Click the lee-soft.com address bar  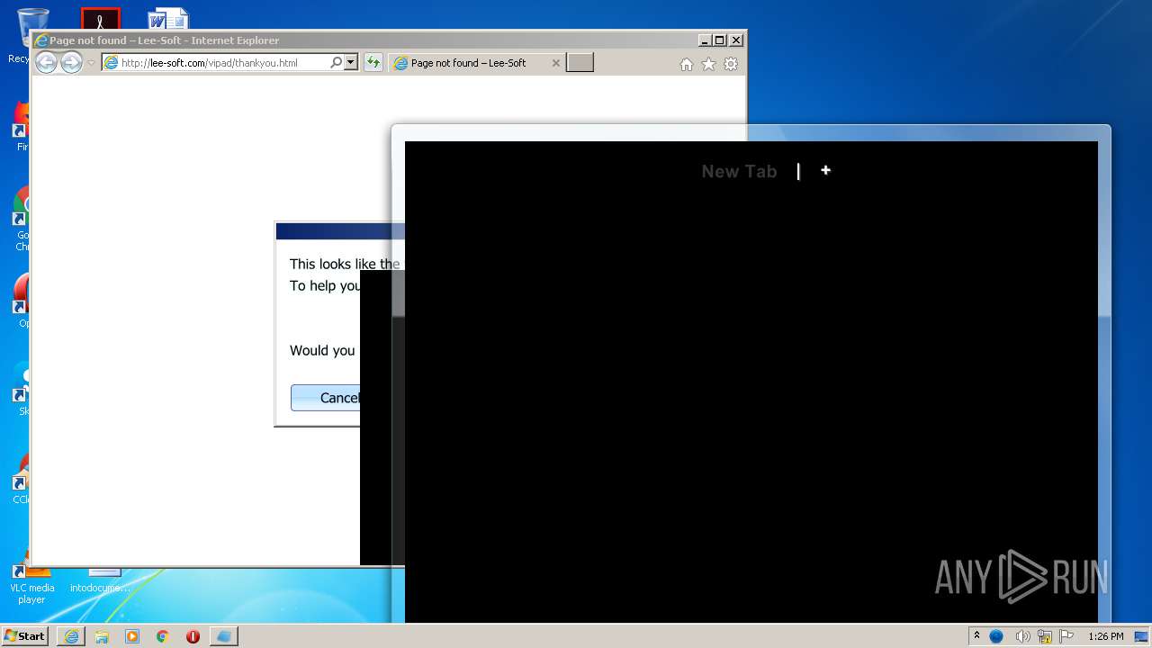(214, 63)
